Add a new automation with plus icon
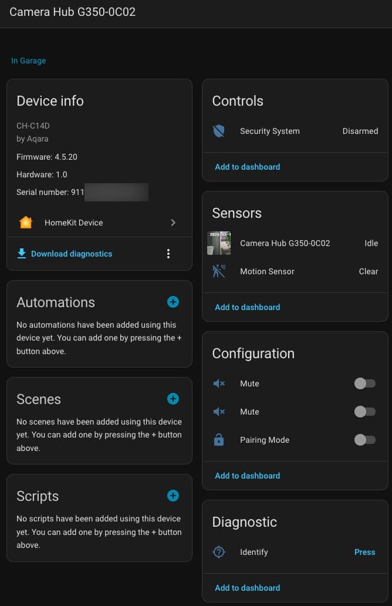This screenshot has width=392, height=606. [173, 302]
